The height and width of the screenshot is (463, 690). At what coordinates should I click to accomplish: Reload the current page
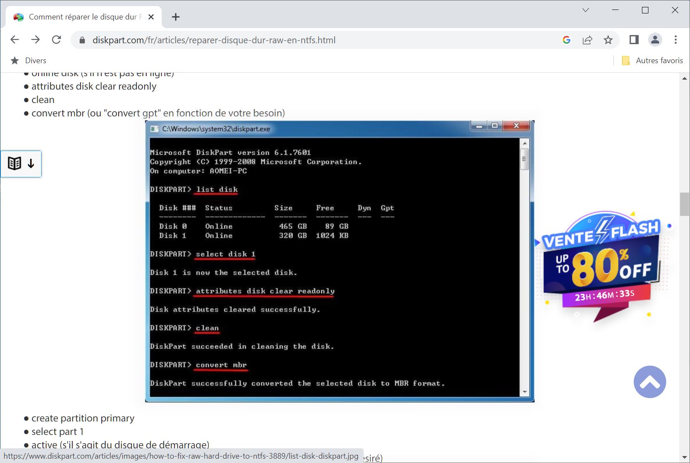tap(56, 40)
